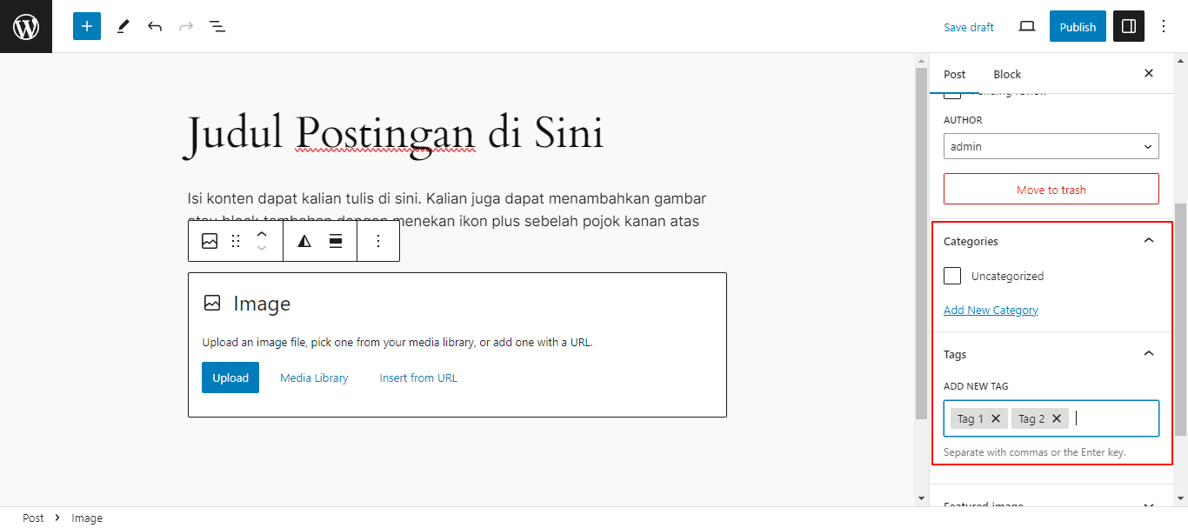The image size is (1188, 528).
Task: Select the Tools pencil icon in the toolbar
Action: tap(123, 26)
